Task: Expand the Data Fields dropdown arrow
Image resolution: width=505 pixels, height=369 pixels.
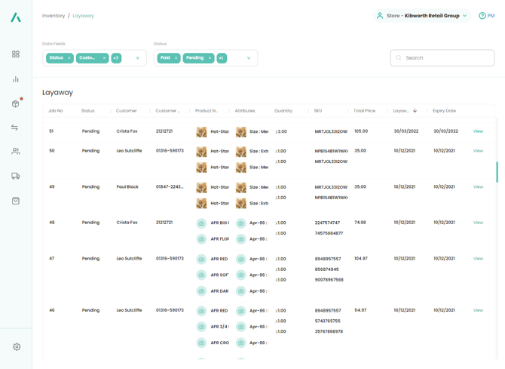Action: point(138,58)
